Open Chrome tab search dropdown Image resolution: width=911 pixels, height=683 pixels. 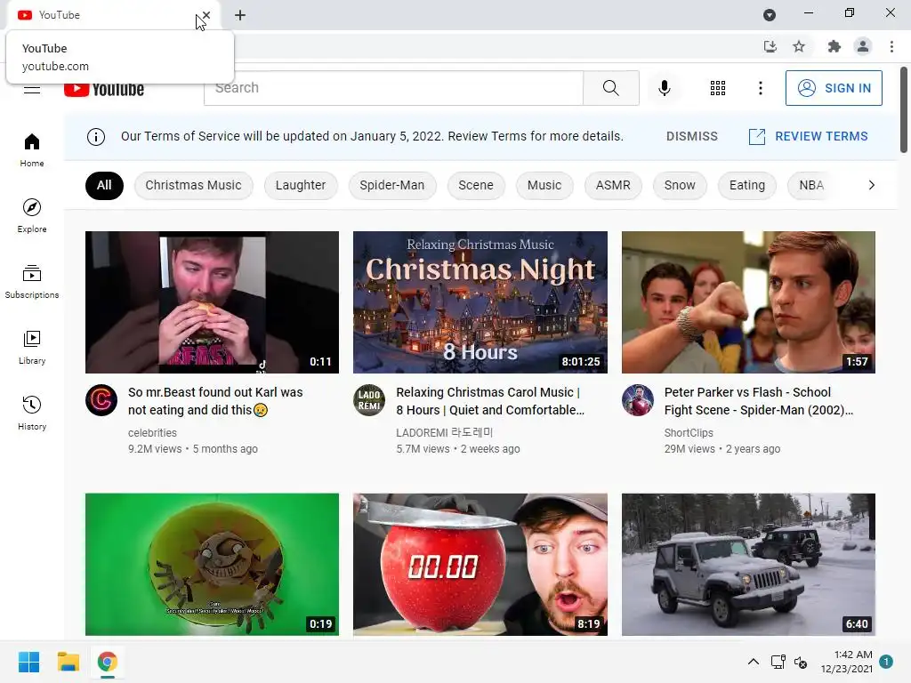coord(770,15)
